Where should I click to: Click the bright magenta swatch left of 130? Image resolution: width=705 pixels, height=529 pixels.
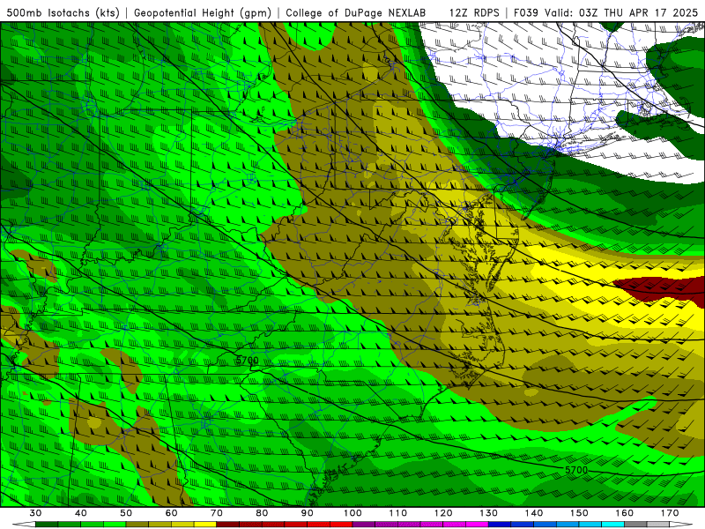pos(478,525)
